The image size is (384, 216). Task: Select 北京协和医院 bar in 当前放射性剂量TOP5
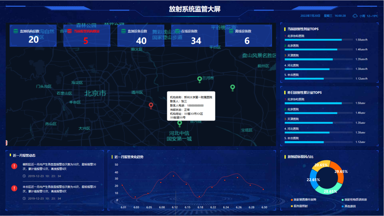pyautogui.click(x=313, y=40)
